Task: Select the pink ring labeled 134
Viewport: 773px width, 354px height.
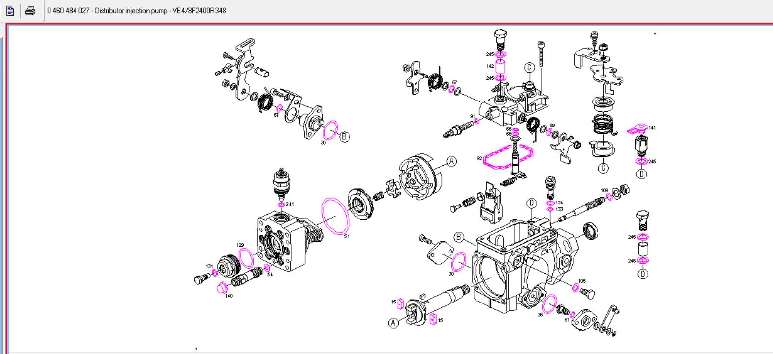Action: pyautogui.click(x=550, y=203)
